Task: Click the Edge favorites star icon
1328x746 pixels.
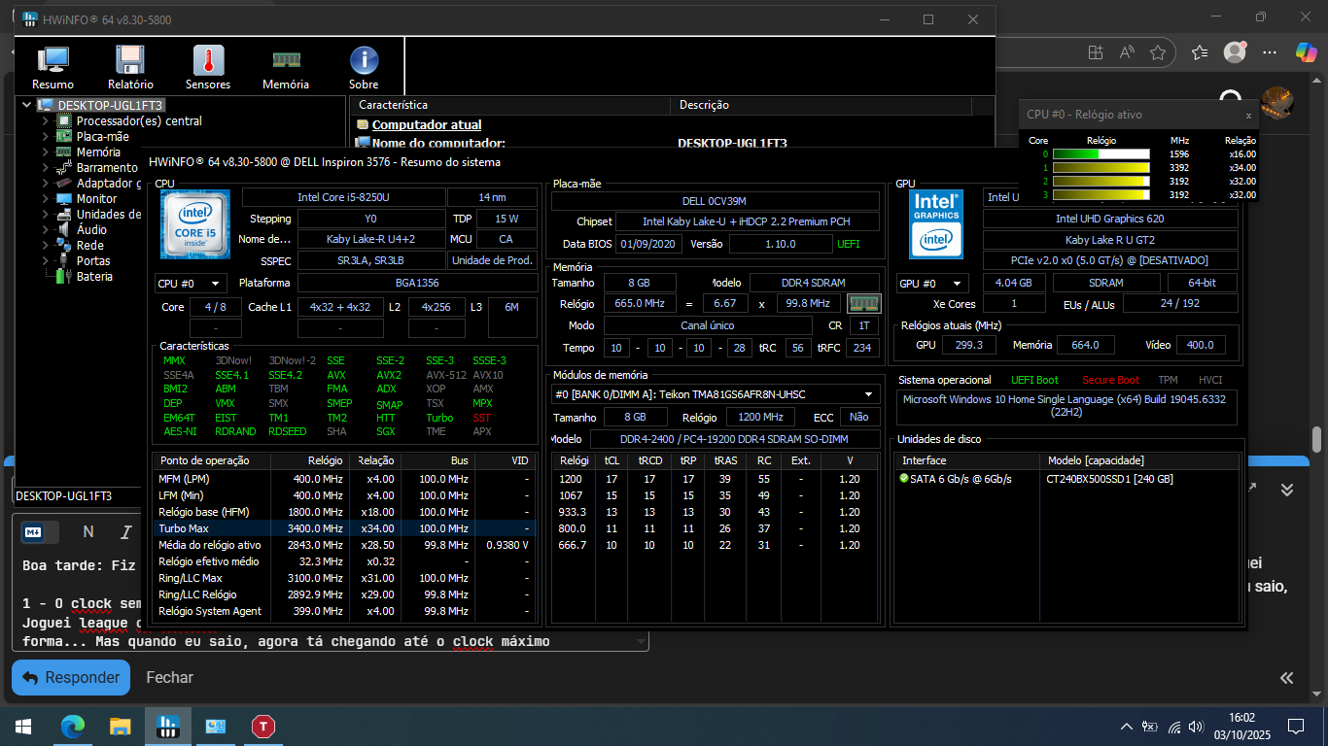Action: click(x=1157, y=52)
